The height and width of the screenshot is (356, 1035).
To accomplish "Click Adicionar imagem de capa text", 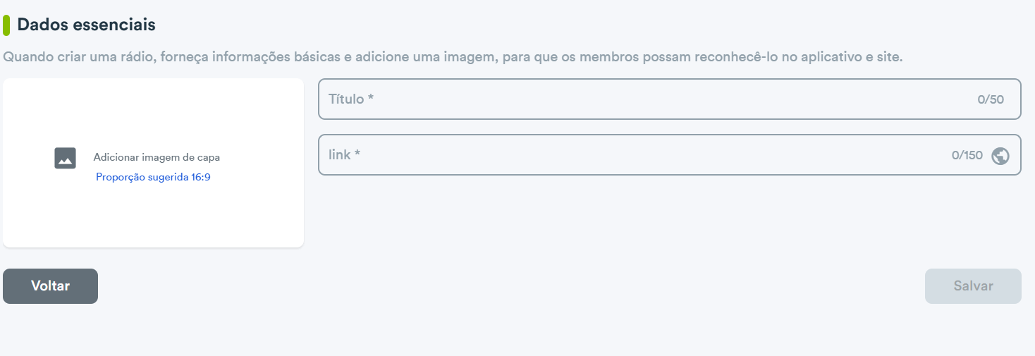I will 157,157.
